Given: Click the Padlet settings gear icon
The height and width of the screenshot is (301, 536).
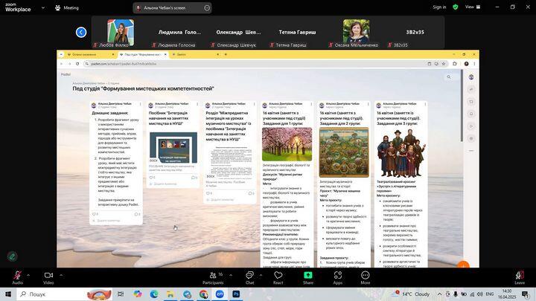Looking at the screenshot, I should [x=471, y=138].
